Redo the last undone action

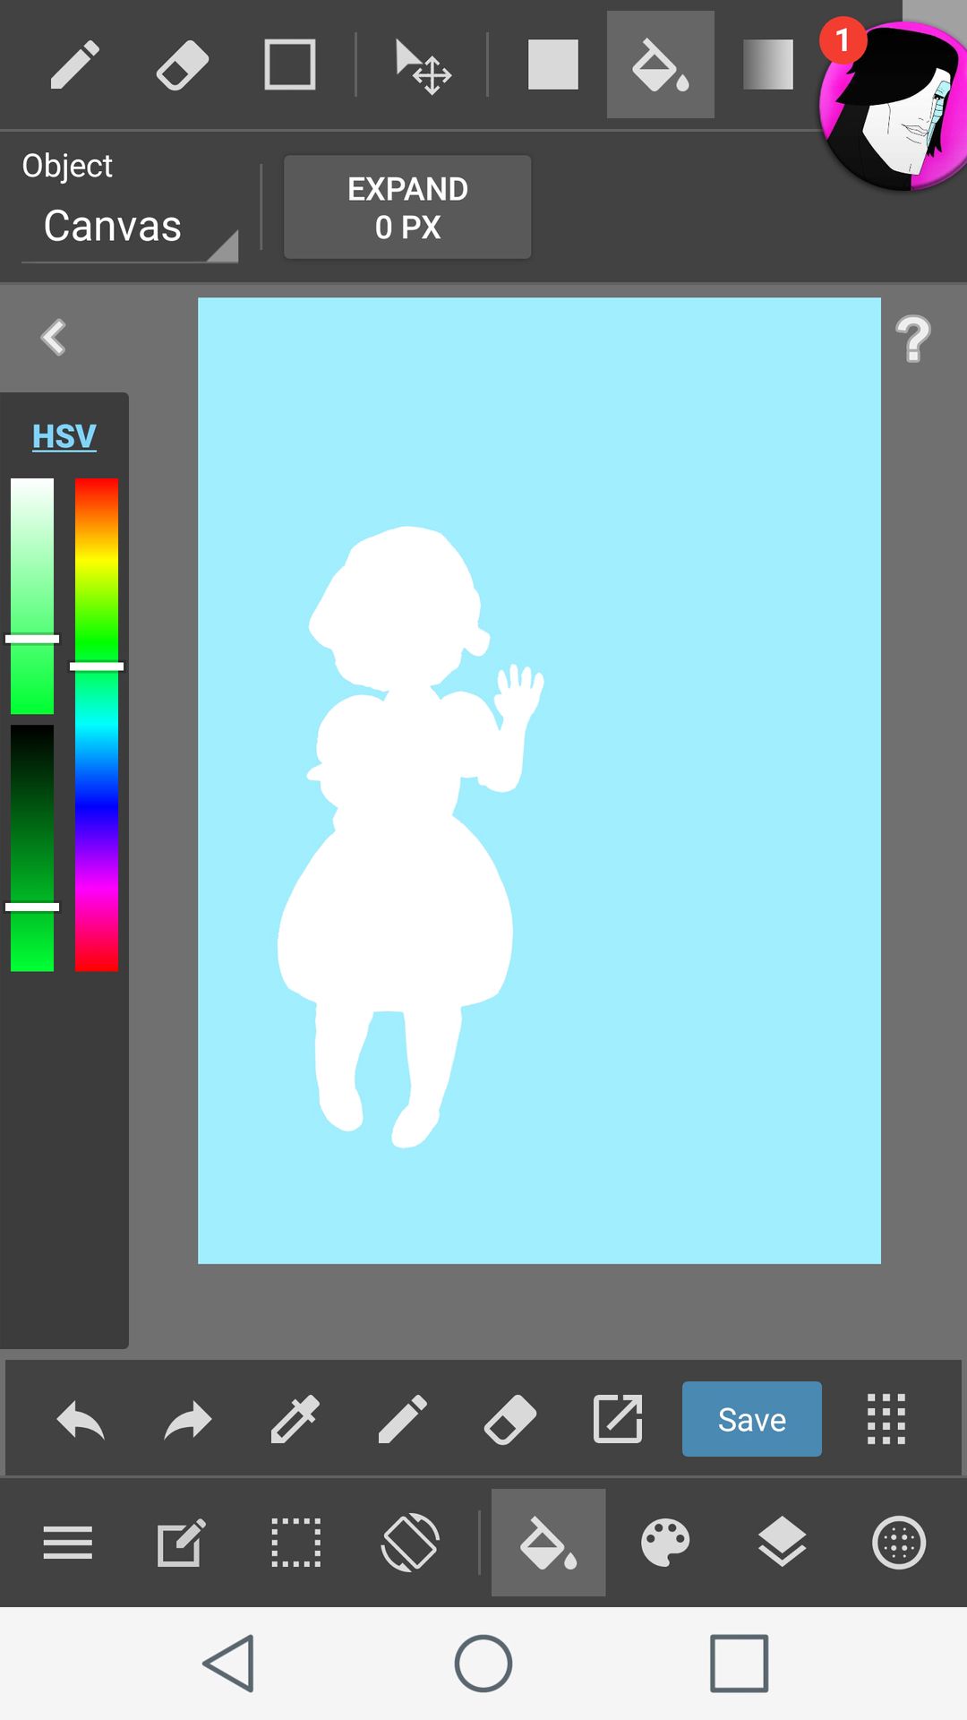pos(188,1420)
